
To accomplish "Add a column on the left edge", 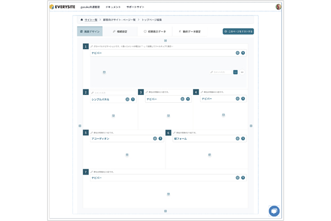I will pos(80,126).
